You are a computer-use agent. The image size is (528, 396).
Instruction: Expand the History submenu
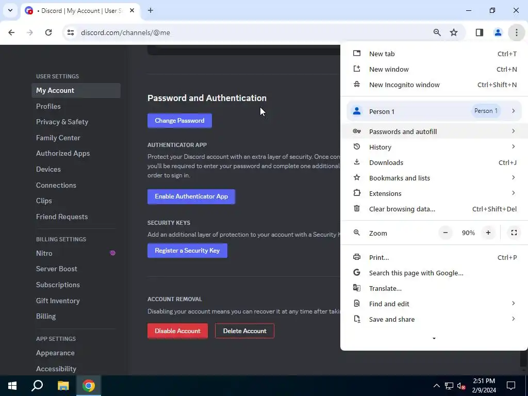tap(434, 147)
